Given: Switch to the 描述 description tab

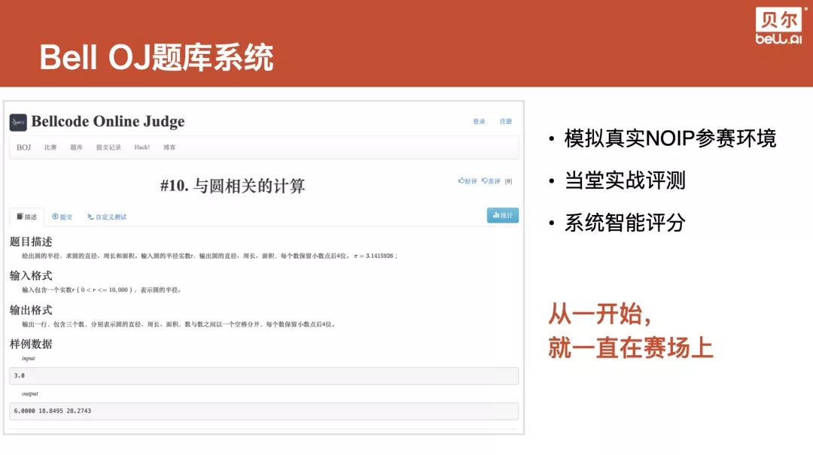Looking at the screenshot, I should coord(27,217).
